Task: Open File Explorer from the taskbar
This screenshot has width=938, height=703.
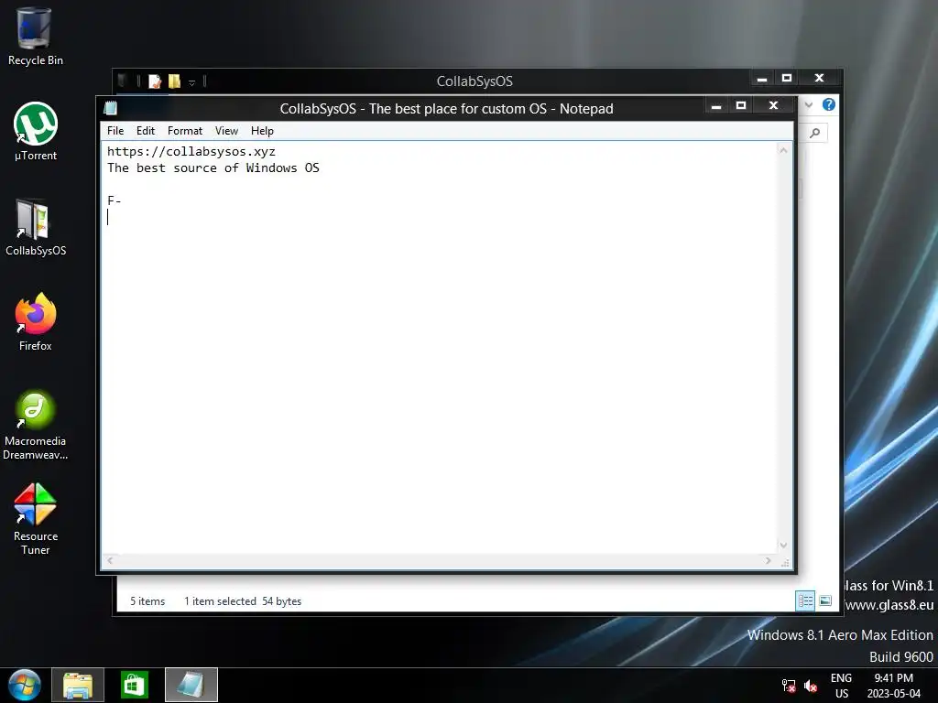Action: pos(78,685)
